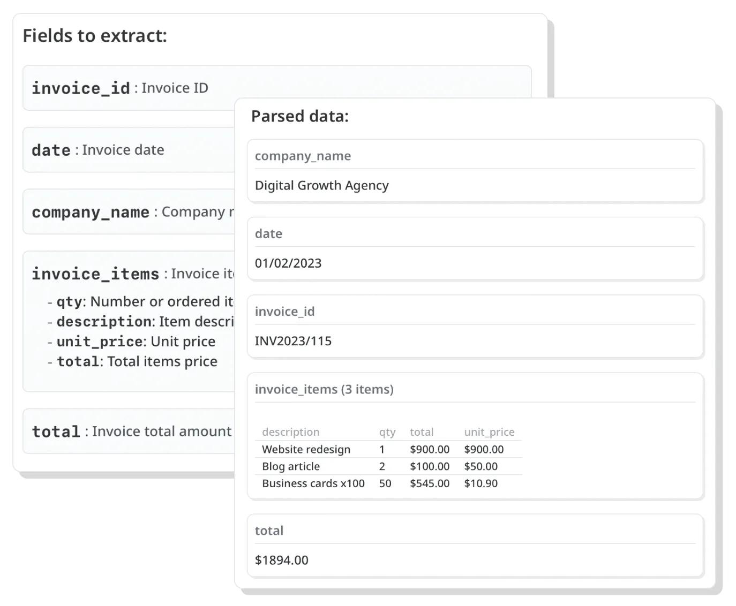
Task: Select the INV2023/115 invoice ID
Action: point(294,341)
